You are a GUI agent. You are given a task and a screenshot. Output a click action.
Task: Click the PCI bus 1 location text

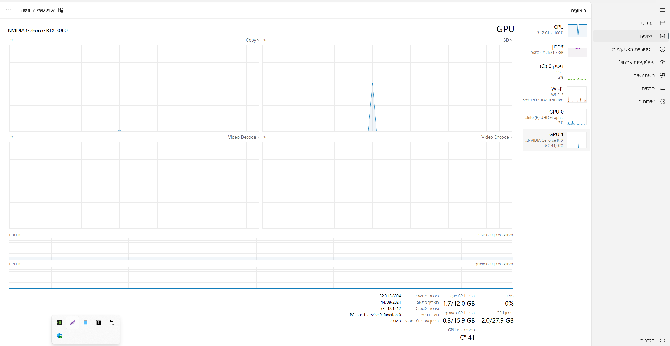tap(375, 315)
